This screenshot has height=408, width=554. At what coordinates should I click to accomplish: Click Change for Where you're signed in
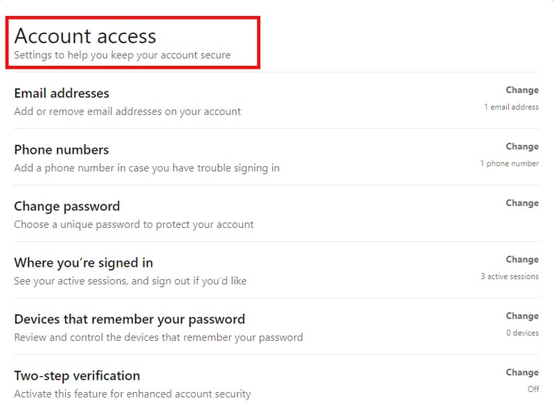521,260
